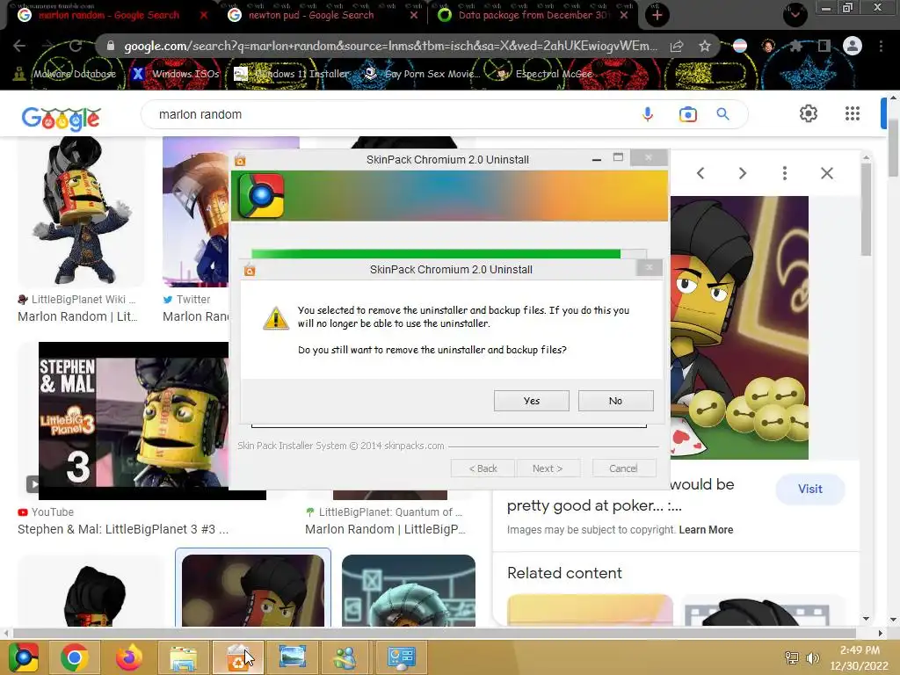Go back with the browser back arrow

(19, 46)
